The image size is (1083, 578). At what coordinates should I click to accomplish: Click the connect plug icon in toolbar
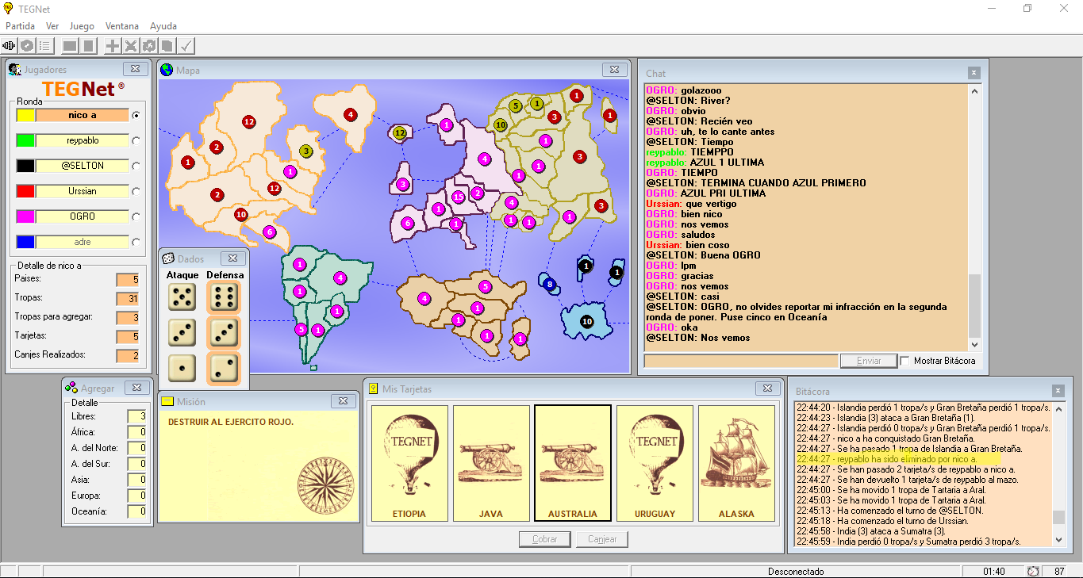click(9, 46)
